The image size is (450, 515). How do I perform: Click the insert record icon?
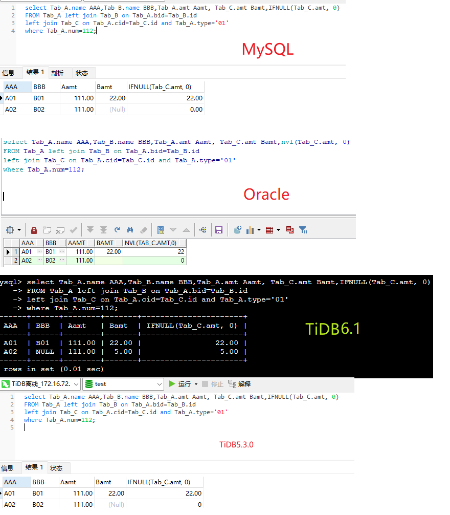tap(47, 230)
